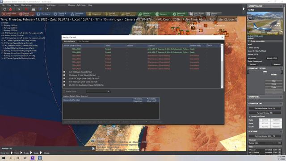This screenshot has width=286, height=161.
Task: Click the blue flag icon in the top toolbar
Action: pyautogui.click(x=41, y=9)
